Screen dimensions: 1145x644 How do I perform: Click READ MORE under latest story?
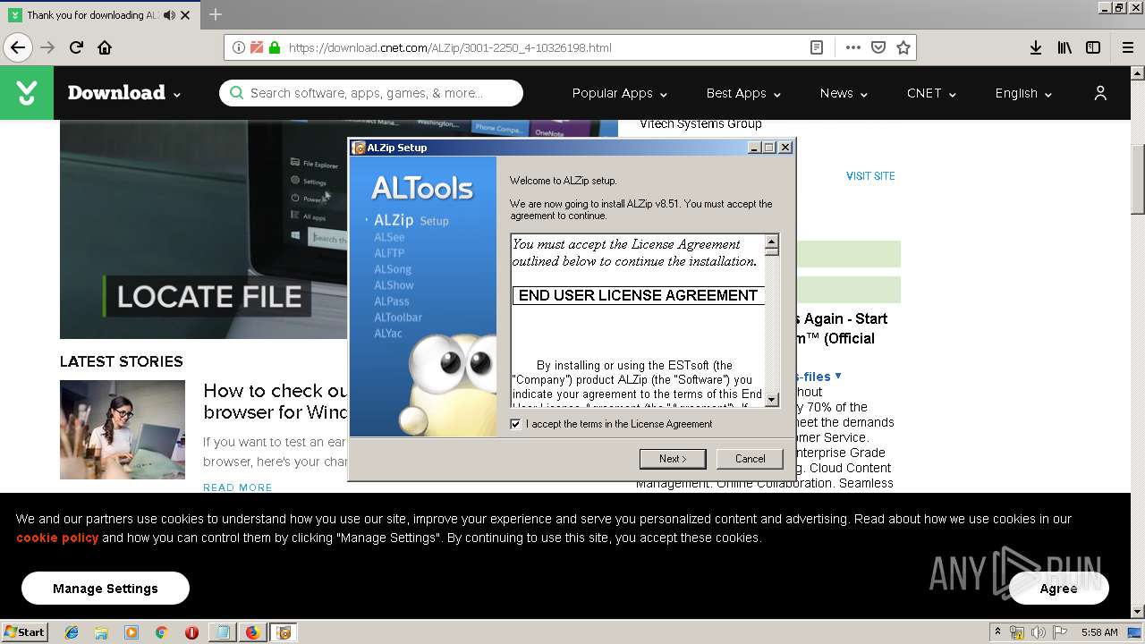[x=238, y=487]
